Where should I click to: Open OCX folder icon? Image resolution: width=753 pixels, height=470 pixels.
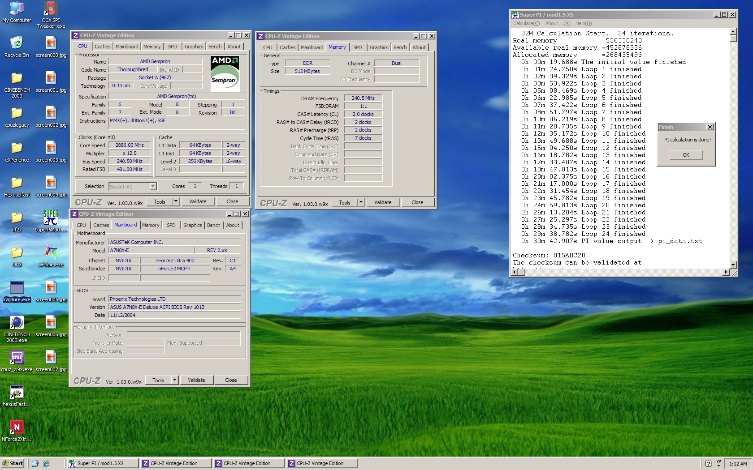(x=17, y=256)
